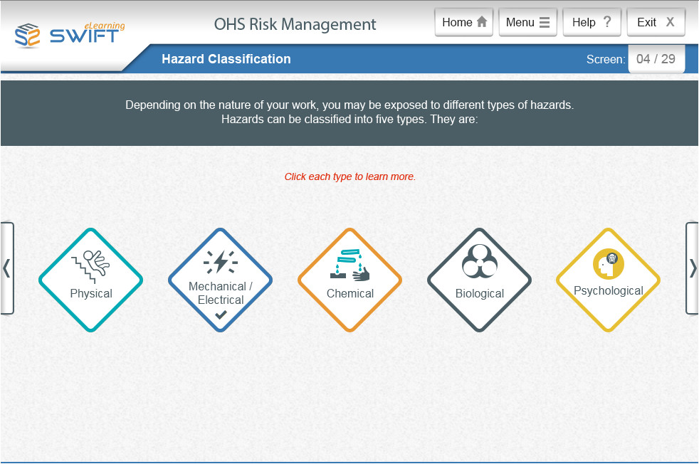Select the Mechanical / Electrical hazard icon

[x=220, y=280]
